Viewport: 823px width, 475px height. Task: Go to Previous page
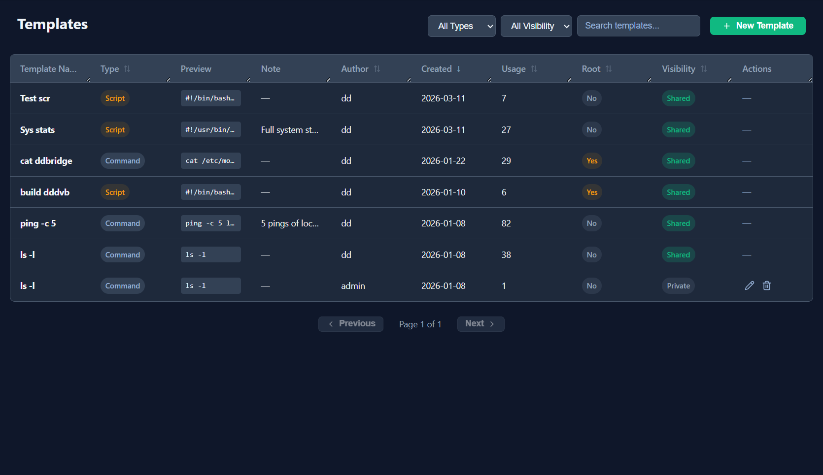pyautogui.click(x=351, y=324)
